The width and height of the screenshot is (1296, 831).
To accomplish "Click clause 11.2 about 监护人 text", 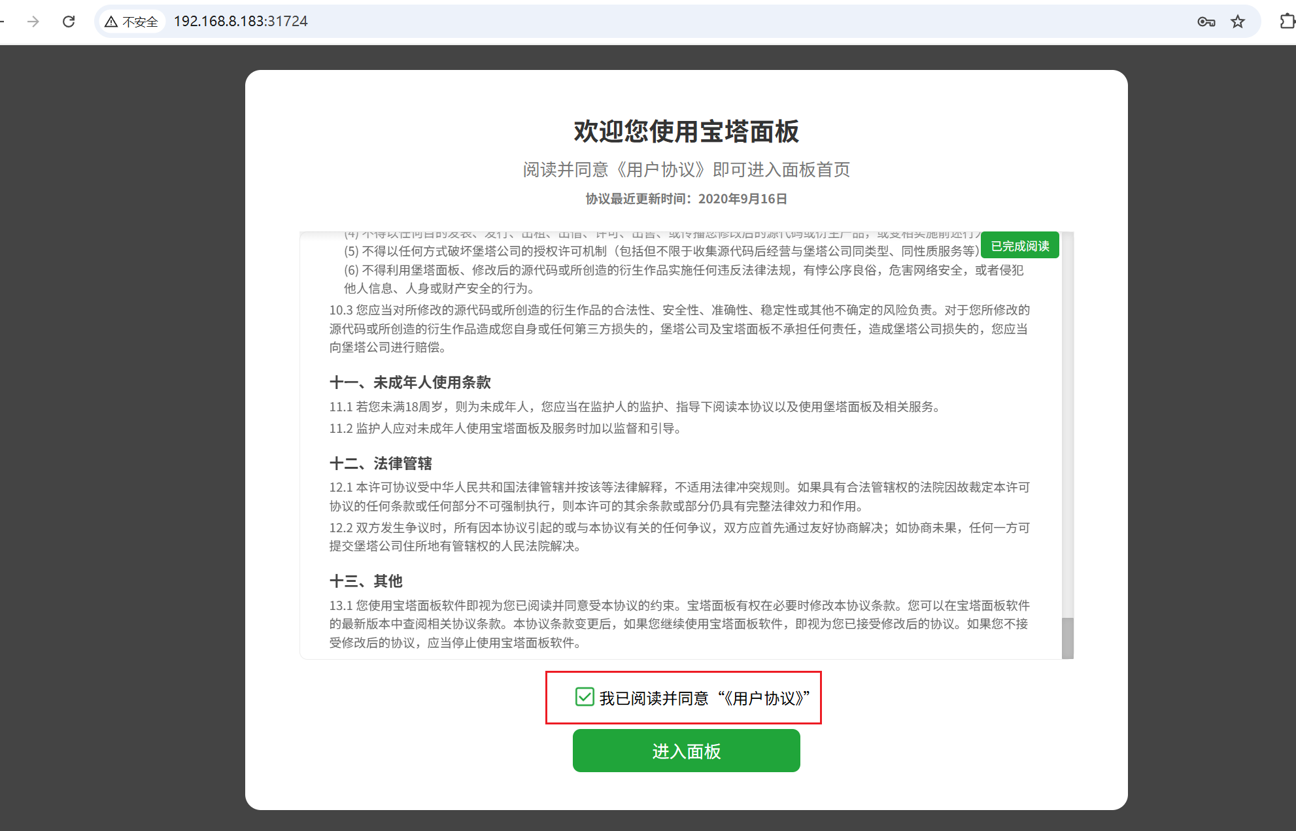I will point(505,429).
